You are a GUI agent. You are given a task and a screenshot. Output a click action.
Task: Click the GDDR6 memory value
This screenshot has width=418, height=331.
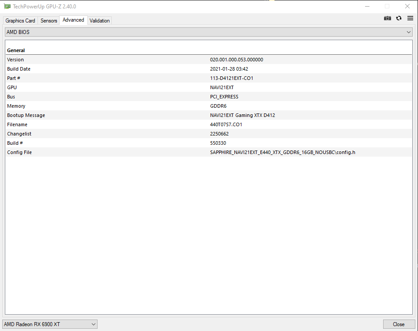point(218,106)
